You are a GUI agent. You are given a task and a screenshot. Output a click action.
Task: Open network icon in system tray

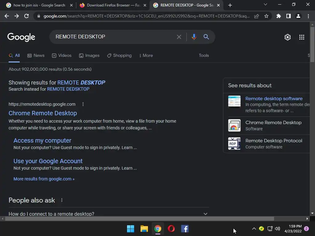270,229
